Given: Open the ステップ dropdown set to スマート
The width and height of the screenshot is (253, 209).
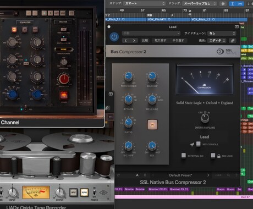Looking at the screenshot, I should click(145, 3).
